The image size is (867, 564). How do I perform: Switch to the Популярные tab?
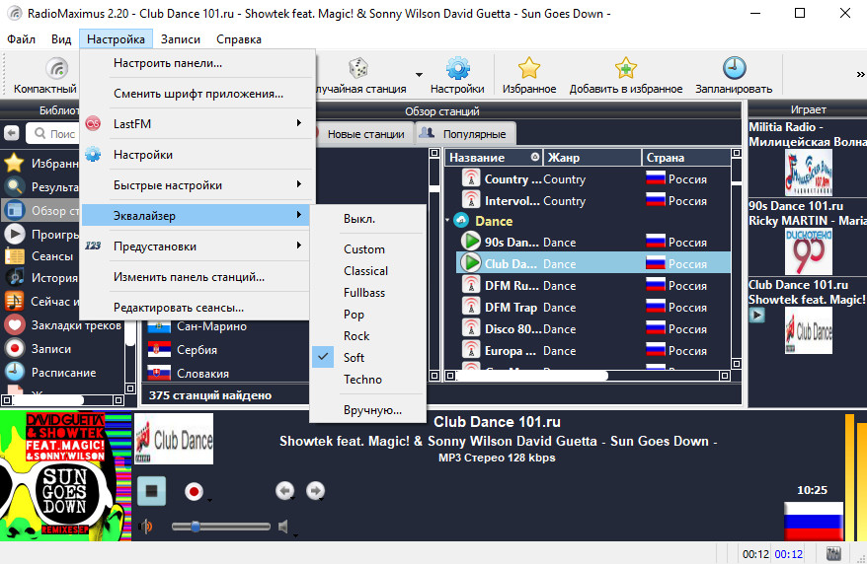pyautogui.click(x=466, y=134)
